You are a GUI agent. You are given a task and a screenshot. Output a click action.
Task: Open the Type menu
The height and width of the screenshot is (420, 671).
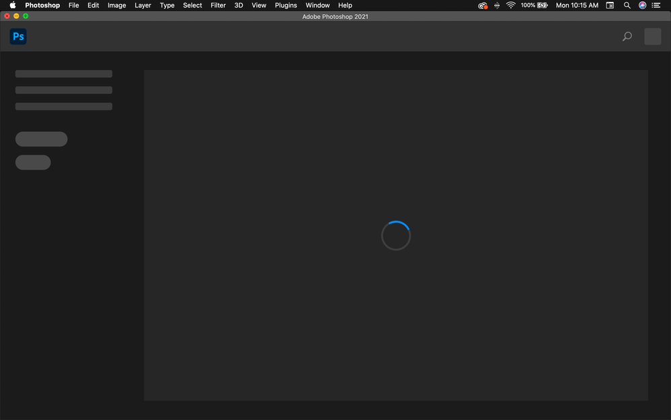coord(167,5)
